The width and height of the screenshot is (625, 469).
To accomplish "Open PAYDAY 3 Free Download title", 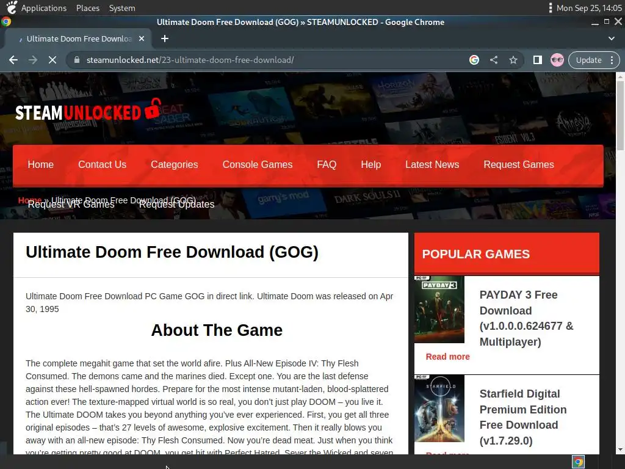I will [x=526, y=318].
